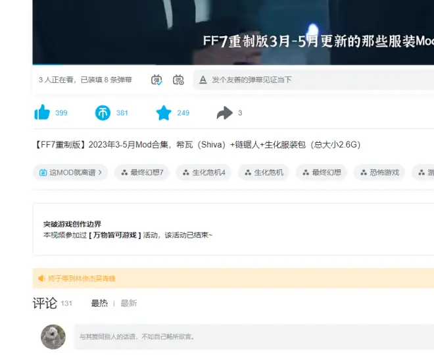Open danmaku settings icon
Screen dimensions: 434x355
pos(178,80)
